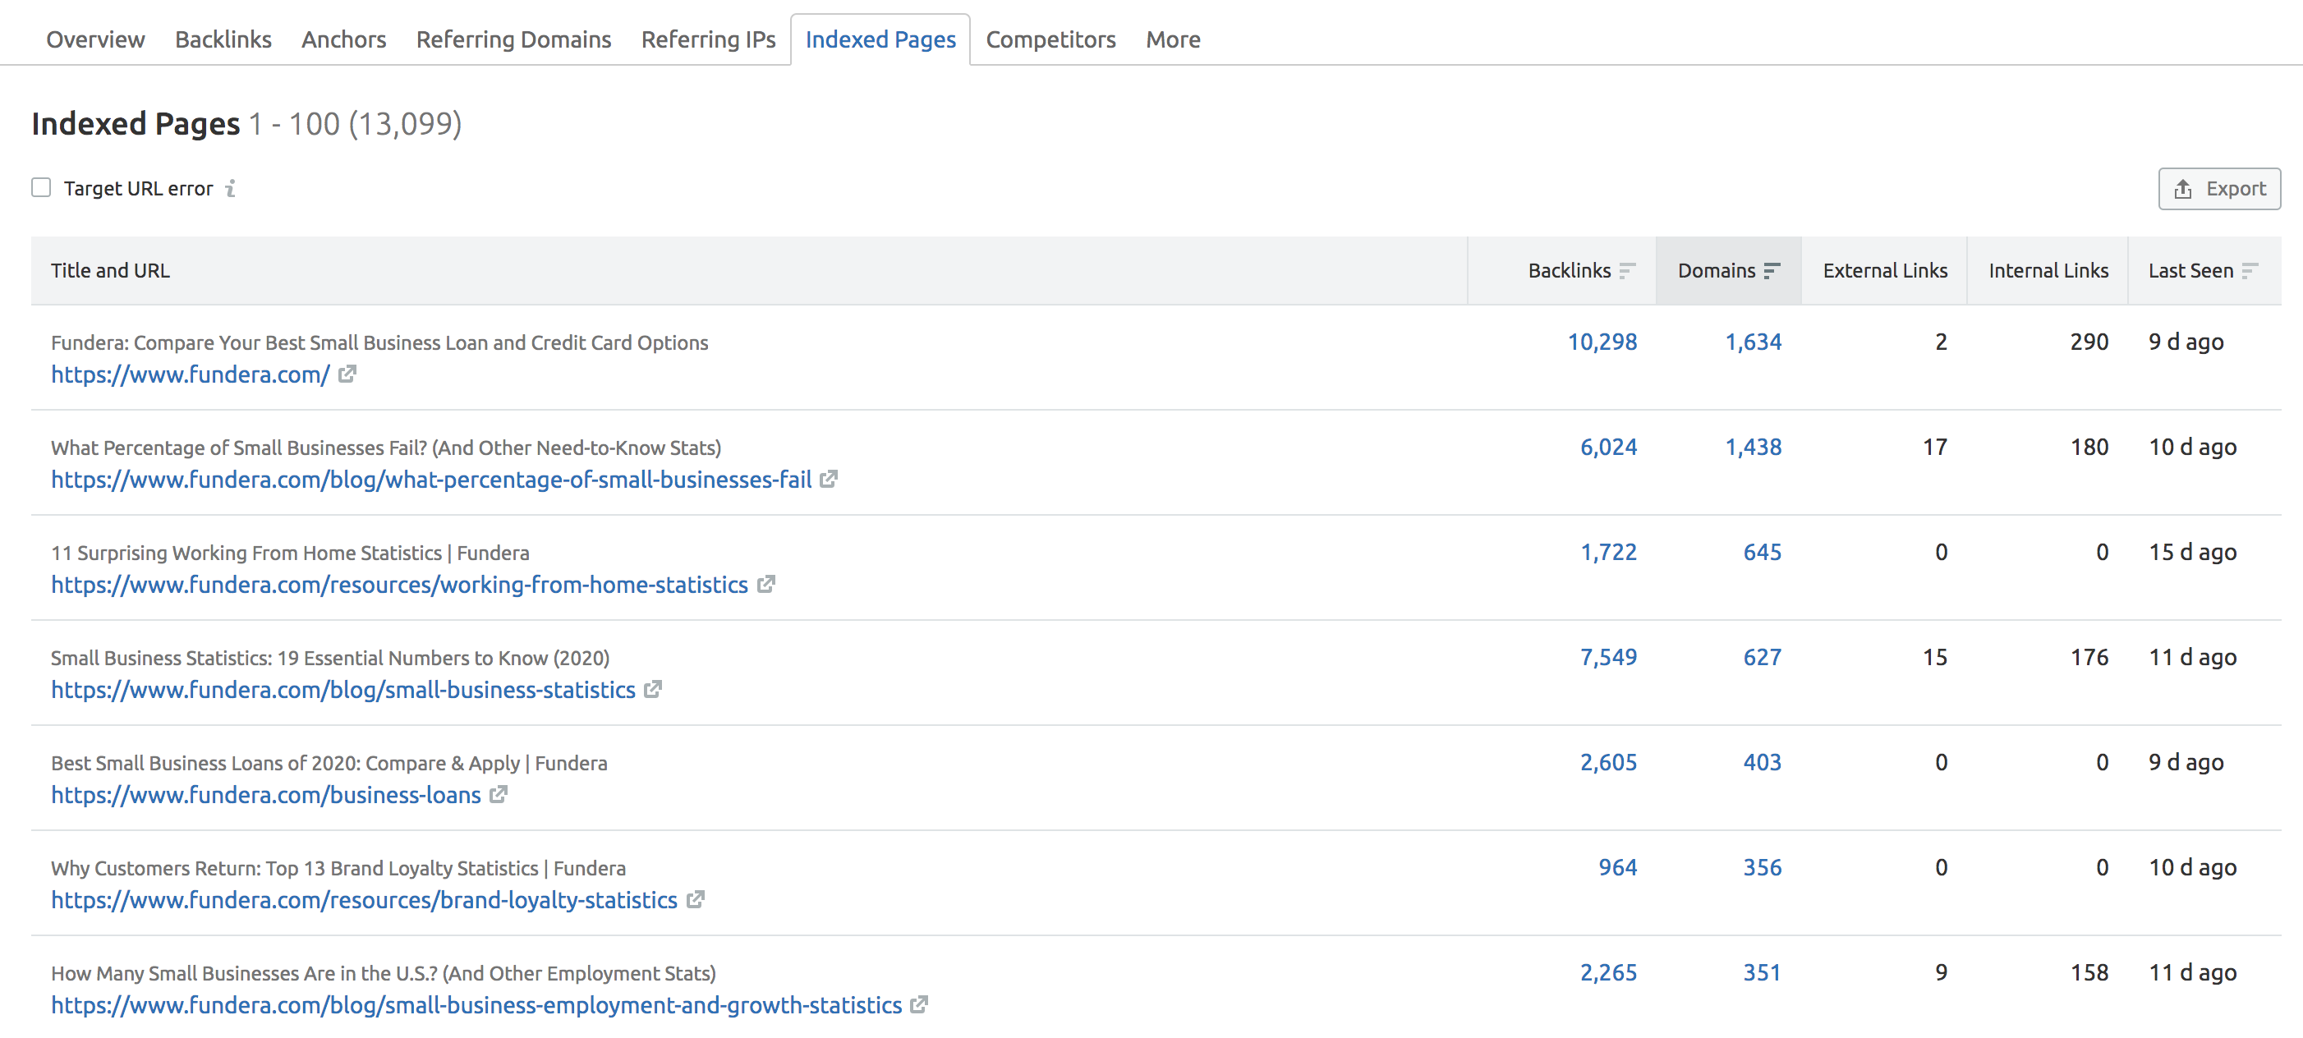The width and height of the screenshot is (2303, 1038).
Task: Open the fundera.com/business-loans link
Action: tap(265, 795)
